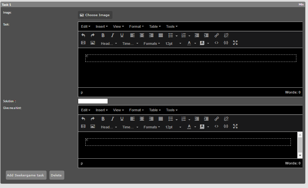Image resolution: width=308 pixels, height=188 pixels.
Task: Toggle underline in the Task editor
Action: pos(122,35)
